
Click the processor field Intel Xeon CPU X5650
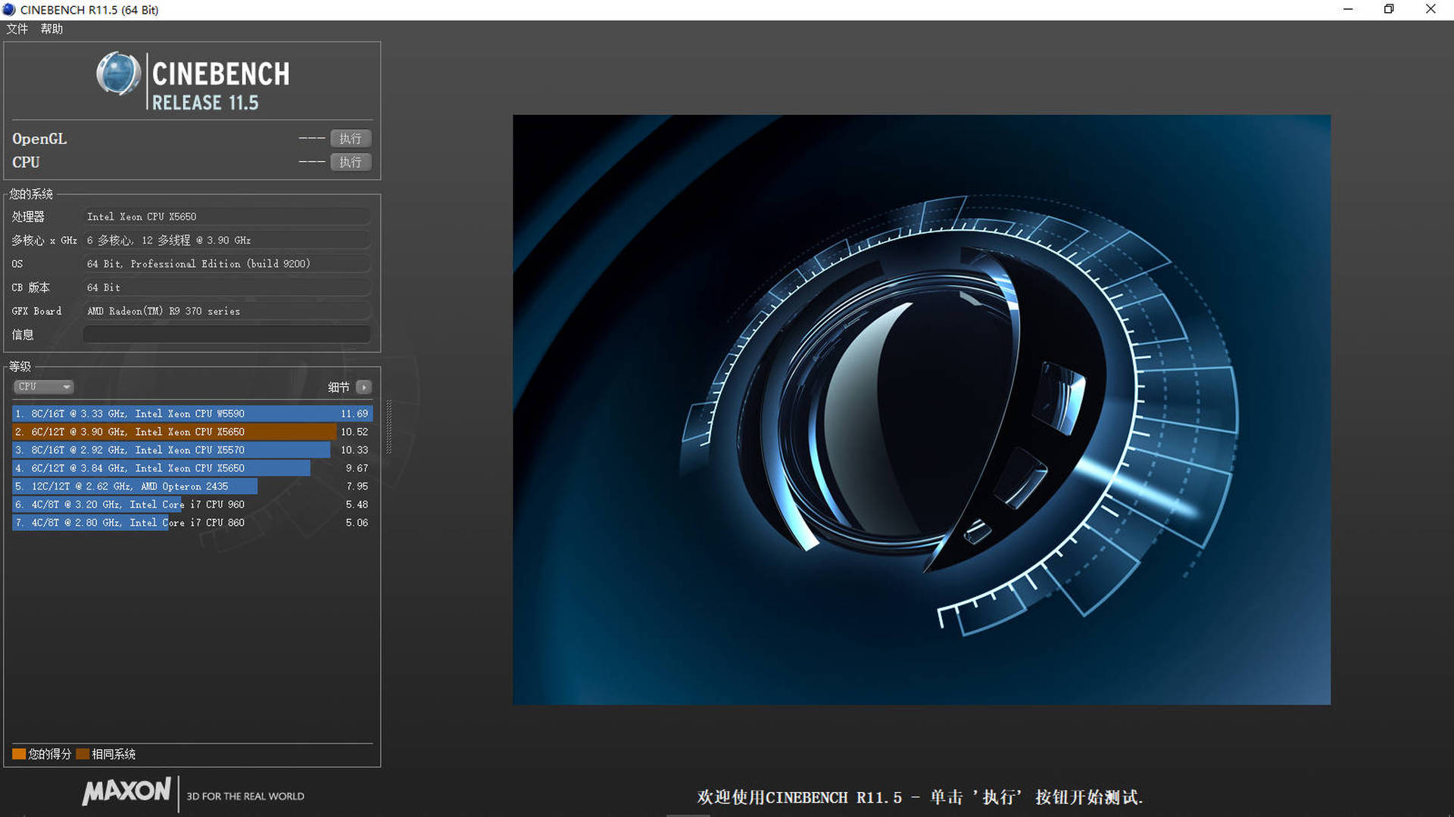coord(226,217)
